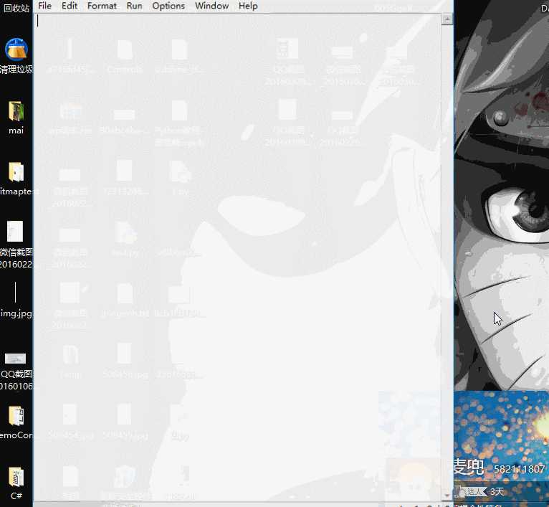Click the 麦兜 nickname in QQ panel
This screenshot has width=549, height=507.
[469, 467]
